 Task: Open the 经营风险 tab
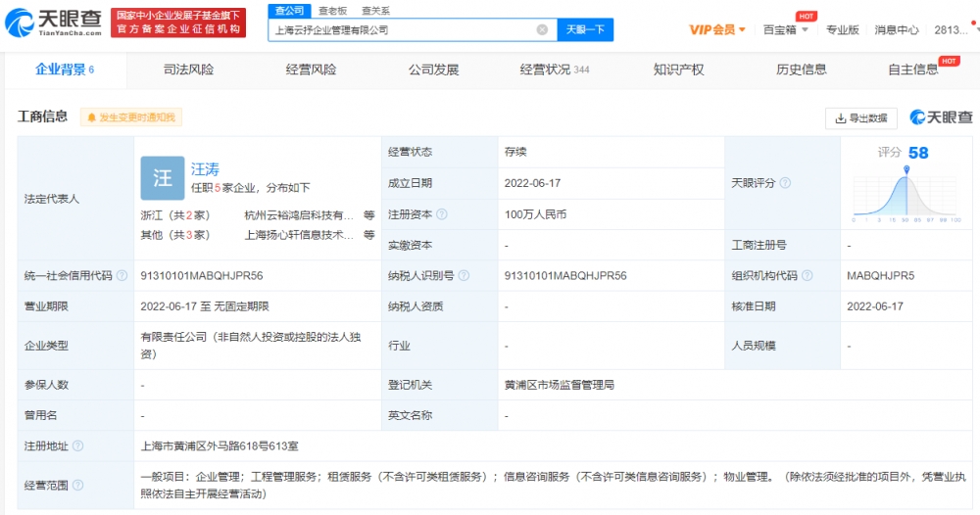311,70
